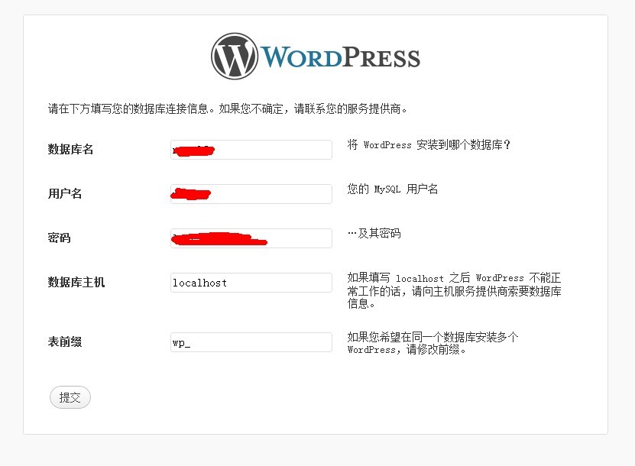
Task: Click the hint about 修改前缀
Action: coord(433,343)
